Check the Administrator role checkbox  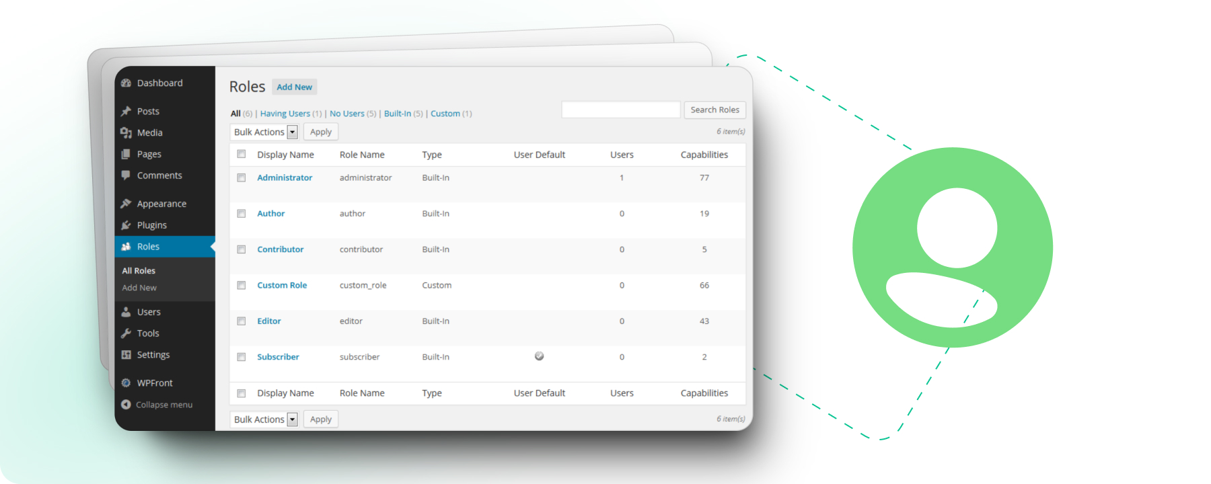tap(242, 178)
